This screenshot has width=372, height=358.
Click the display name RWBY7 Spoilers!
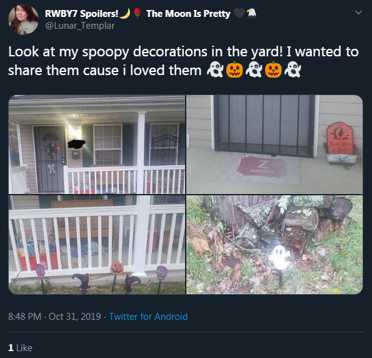(82, 14)
